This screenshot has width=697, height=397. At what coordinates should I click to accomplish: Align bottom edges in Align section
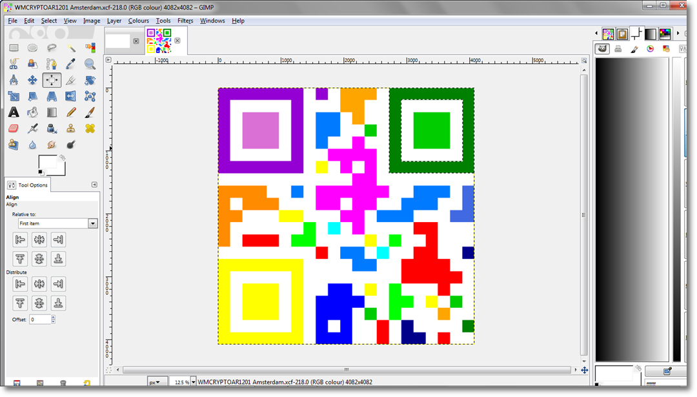(x=58, y=259)
